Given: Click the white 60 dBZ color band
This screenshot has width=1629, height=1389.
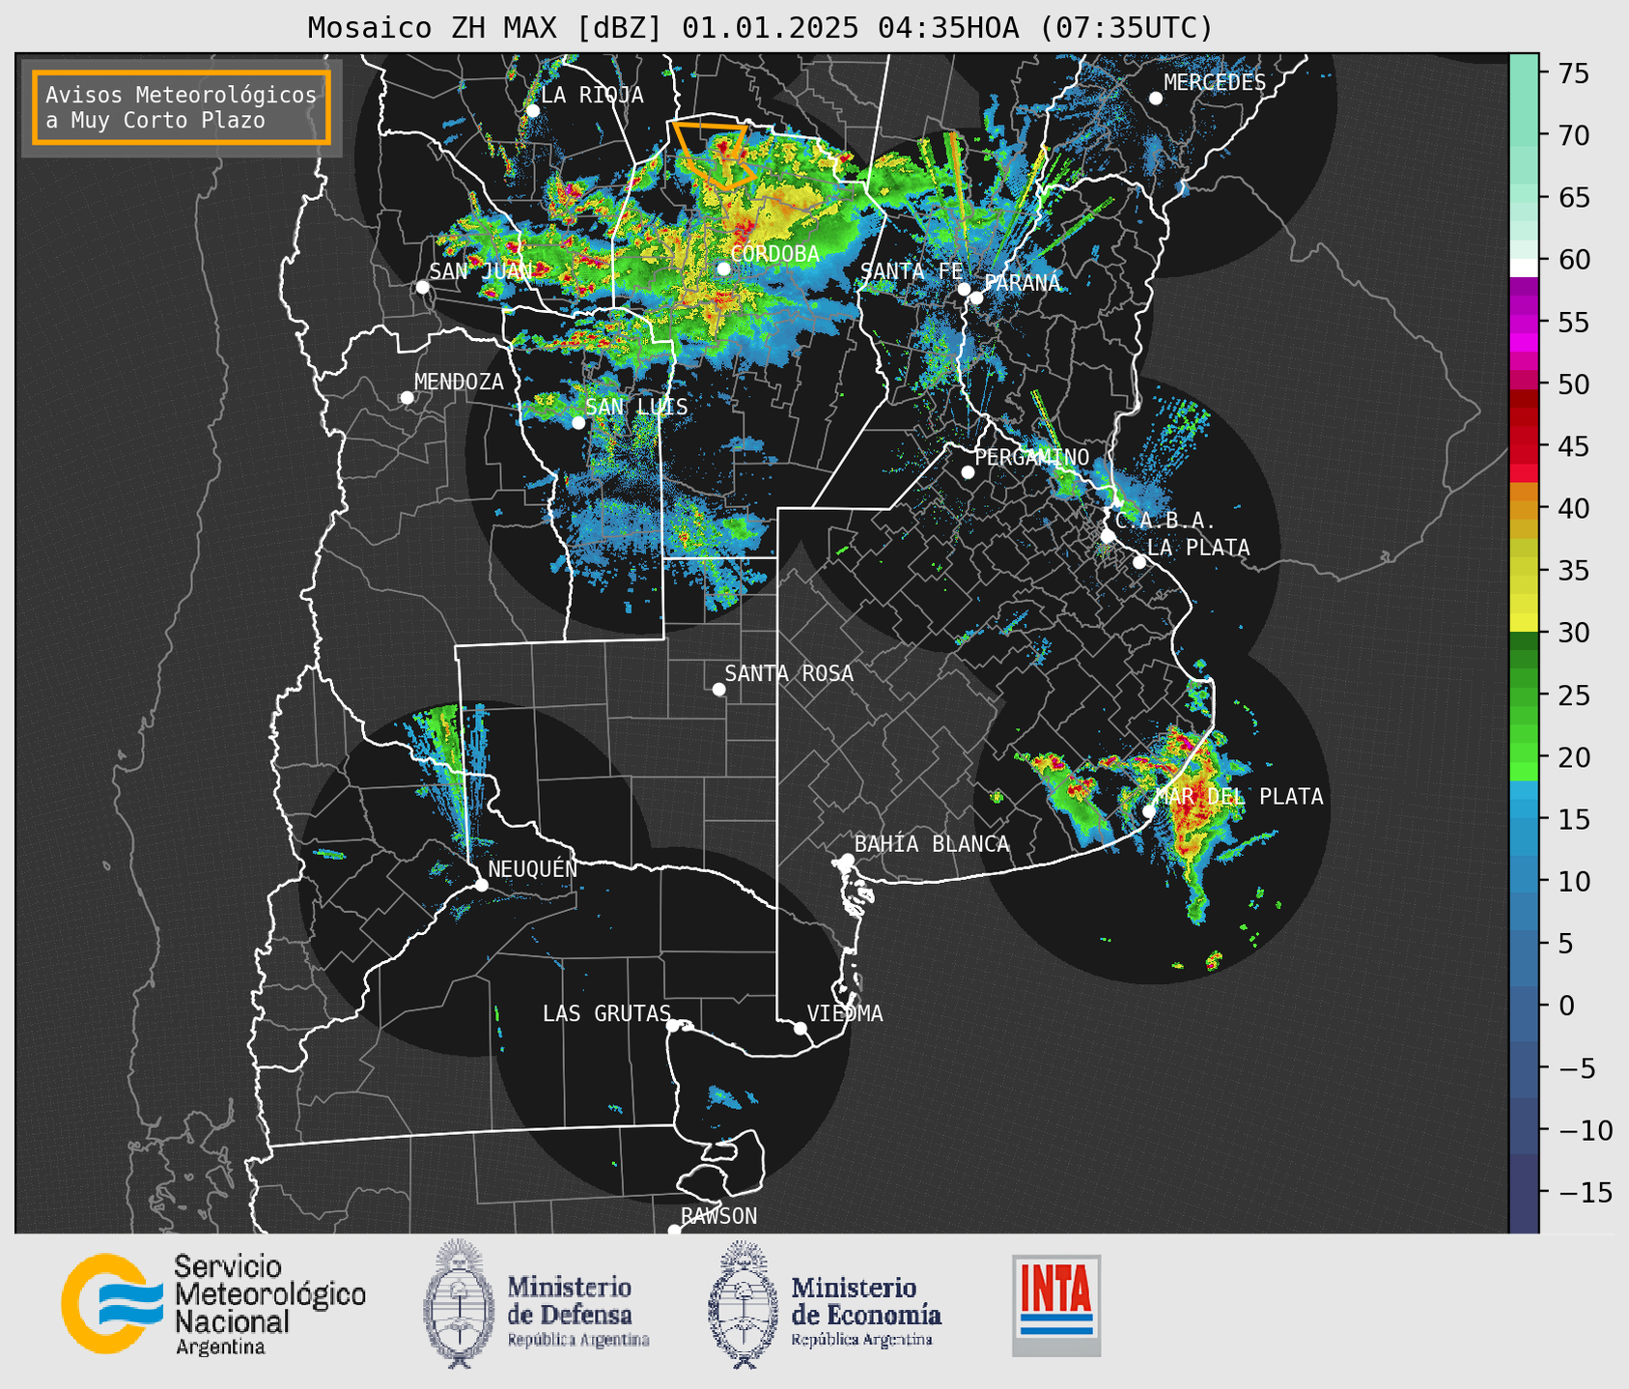Looking at the screenshot, I should coord(1524,267).
